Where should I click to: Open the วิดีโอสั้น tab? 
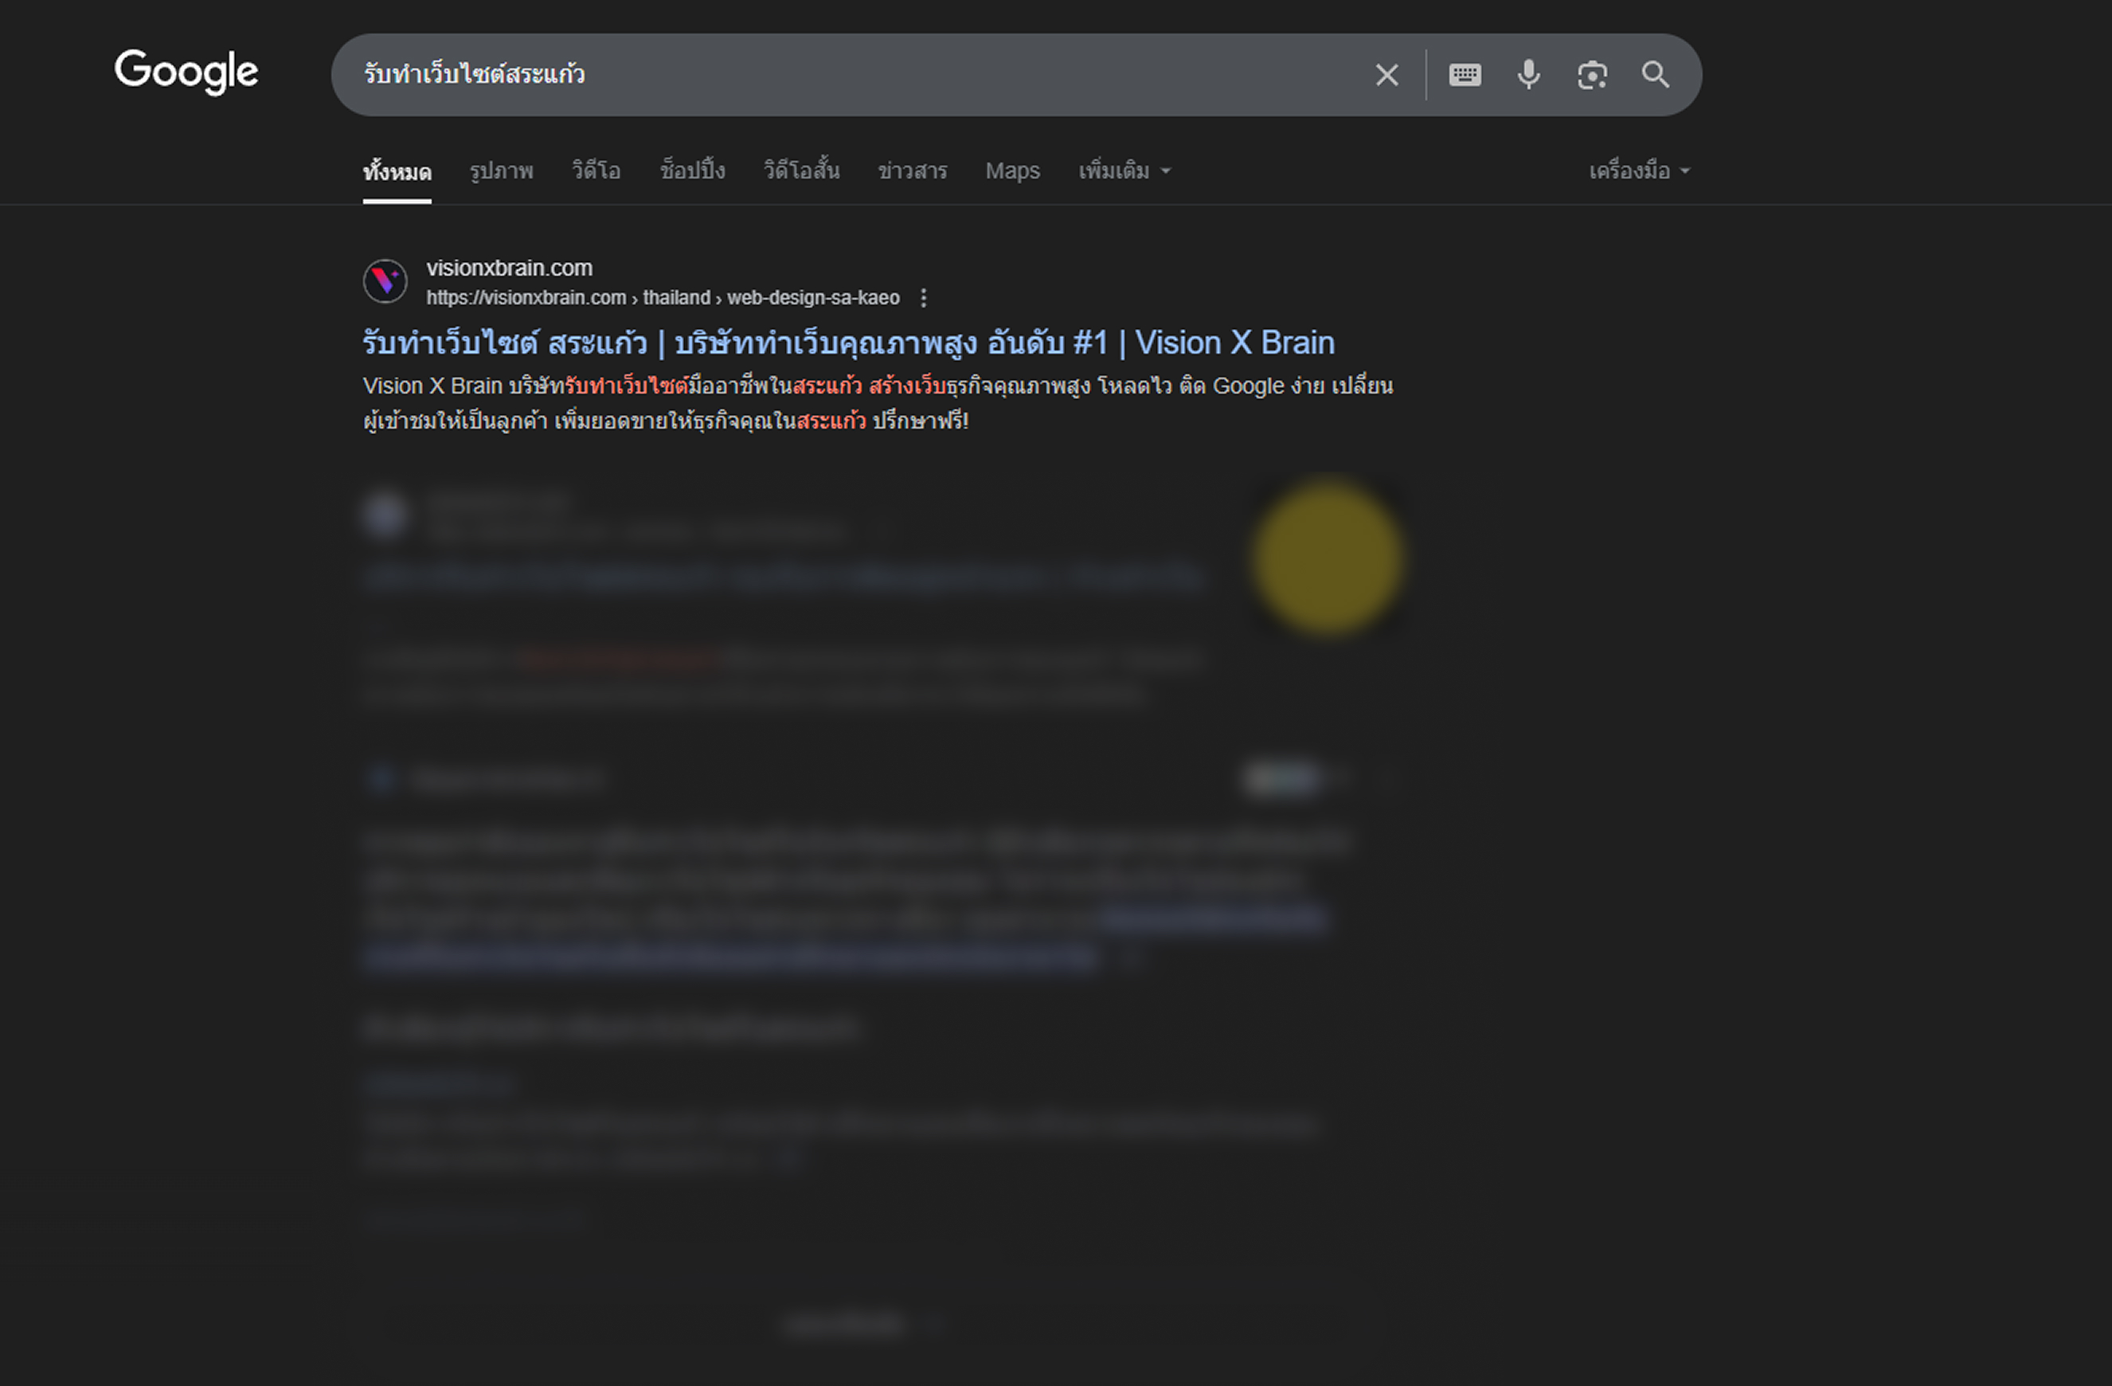[801, 171]
